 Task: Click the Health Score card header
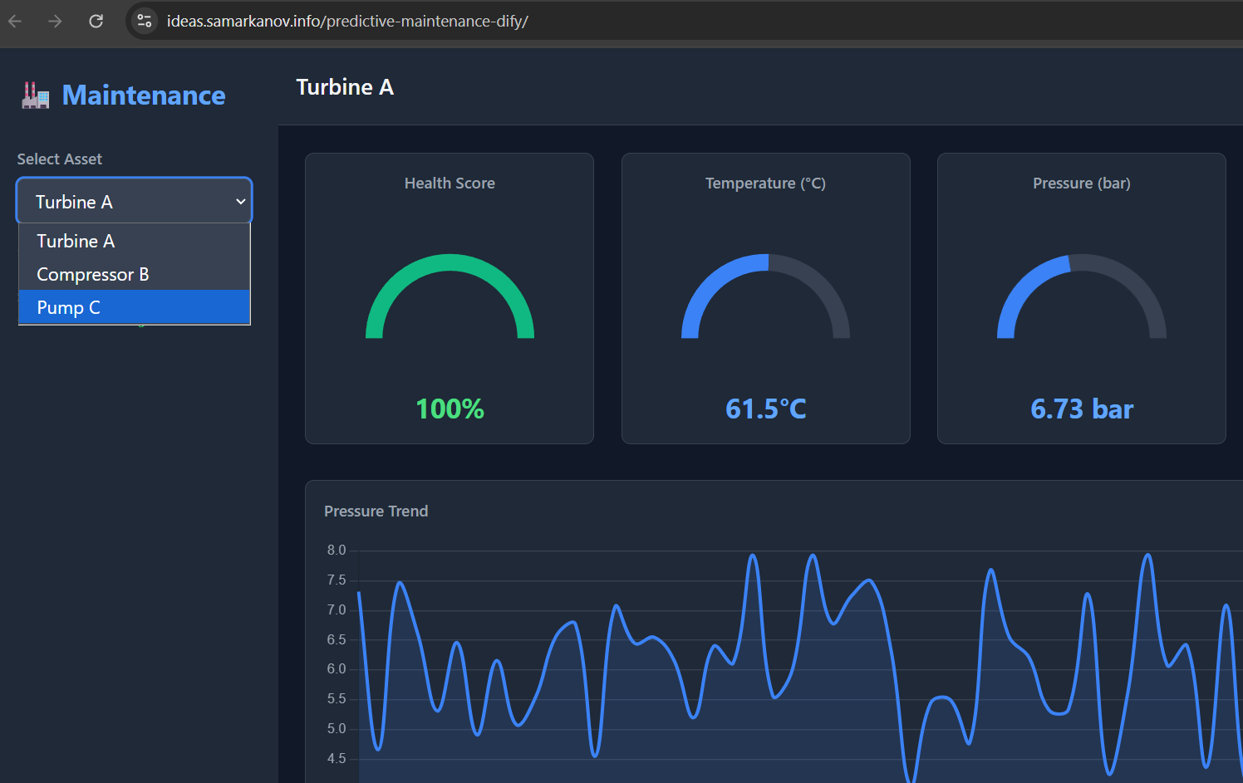(x=450, y=183)
